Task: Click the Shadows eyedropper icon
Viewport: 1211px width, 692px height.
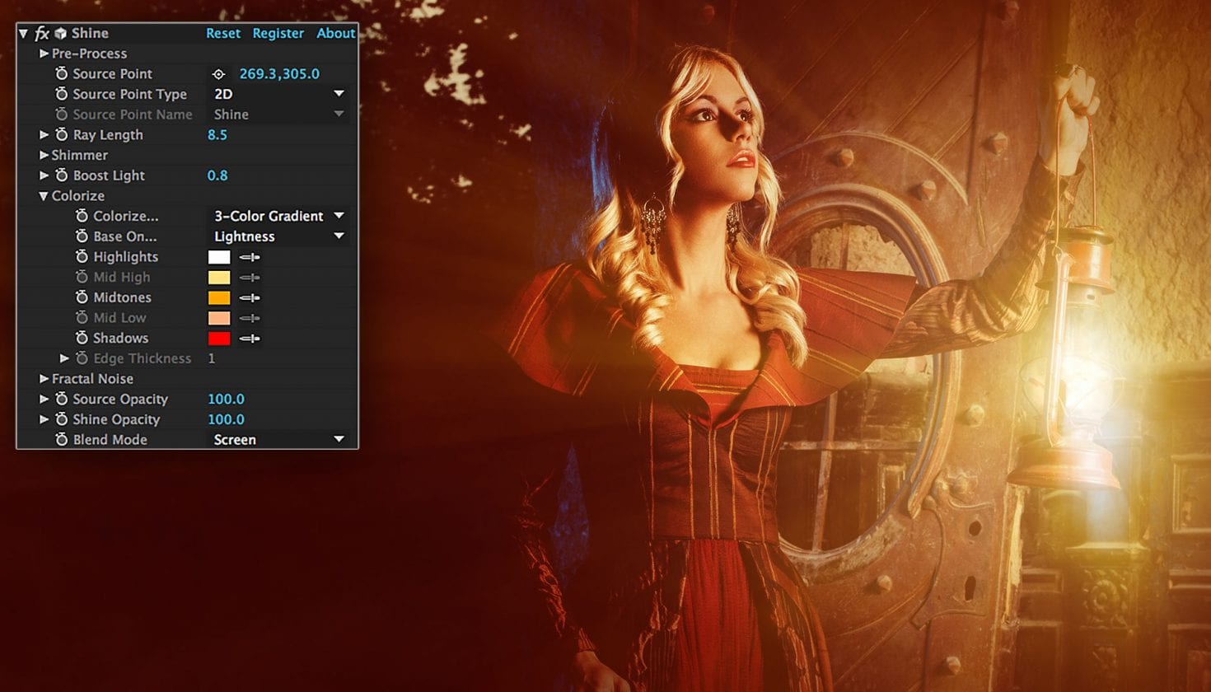Action: pyautogui.click(x=250, y=339)
